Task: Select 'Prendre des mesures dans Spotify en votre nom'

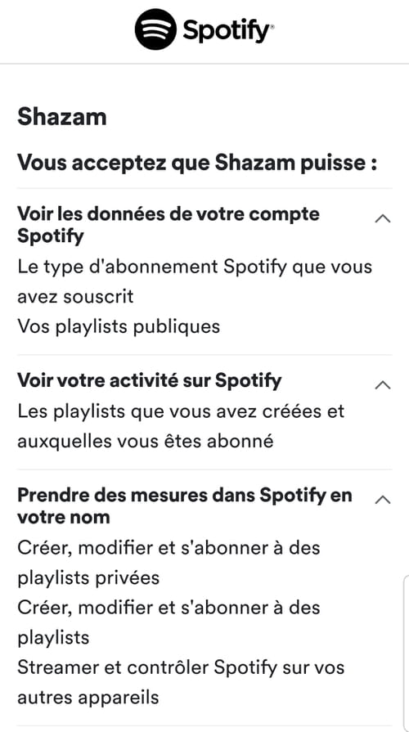Action: [185, 506]
